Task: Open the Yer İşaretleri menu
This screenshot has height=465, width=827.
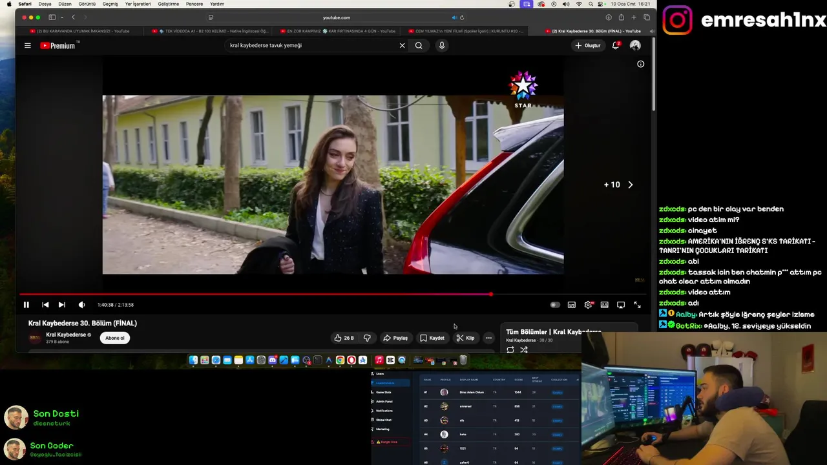Action: tap(138, 4)
